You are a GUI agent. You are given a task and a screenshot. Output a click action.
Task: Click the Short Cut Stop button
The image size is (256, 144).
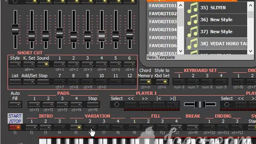pyautogui.click(x=43, y=82)
